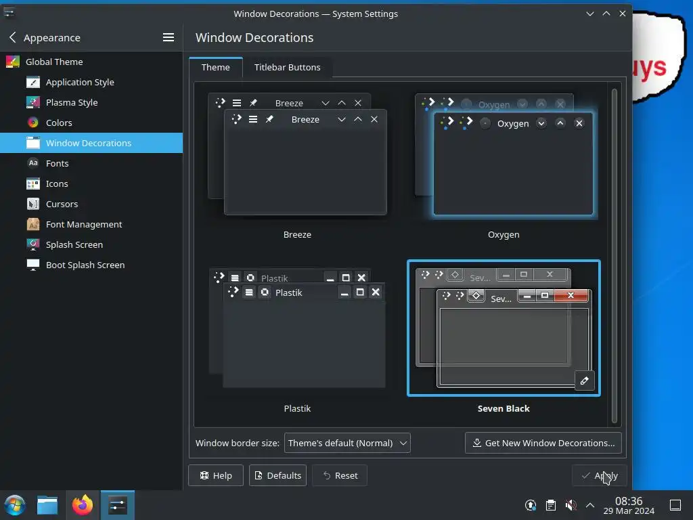
Task: Click the decorations list scrollbar
Action: (614, 257)
